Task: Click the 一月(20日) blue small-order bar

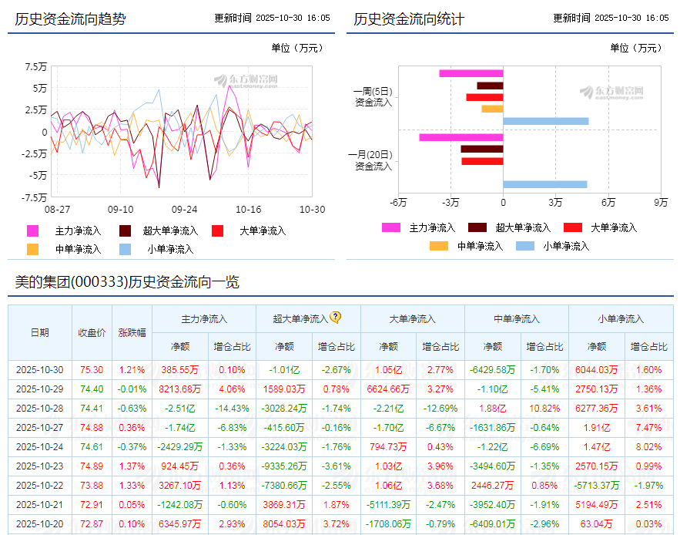Action: point(544,184)
